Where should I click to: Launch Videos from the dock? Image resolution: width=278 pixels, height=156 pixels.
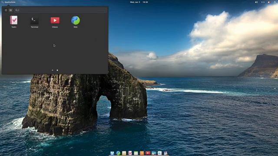click(148, 153)
